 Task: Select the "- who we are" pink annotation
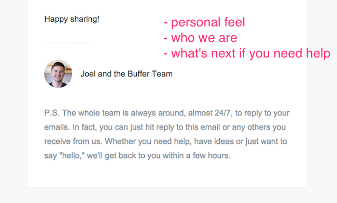(200, 38)
